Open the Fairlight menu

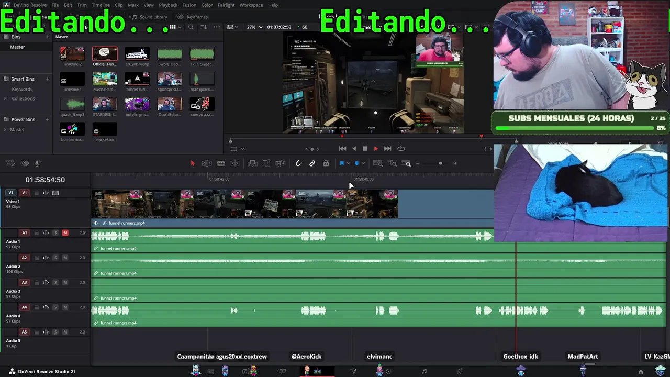click(226, 5)
